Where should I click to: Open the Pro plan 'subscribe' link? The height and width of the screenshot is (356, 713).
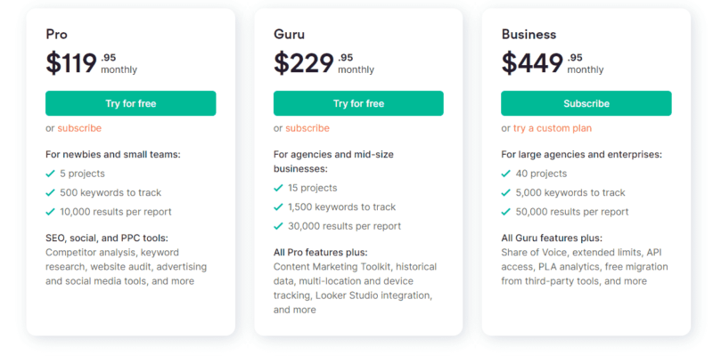tap(79, 128)
